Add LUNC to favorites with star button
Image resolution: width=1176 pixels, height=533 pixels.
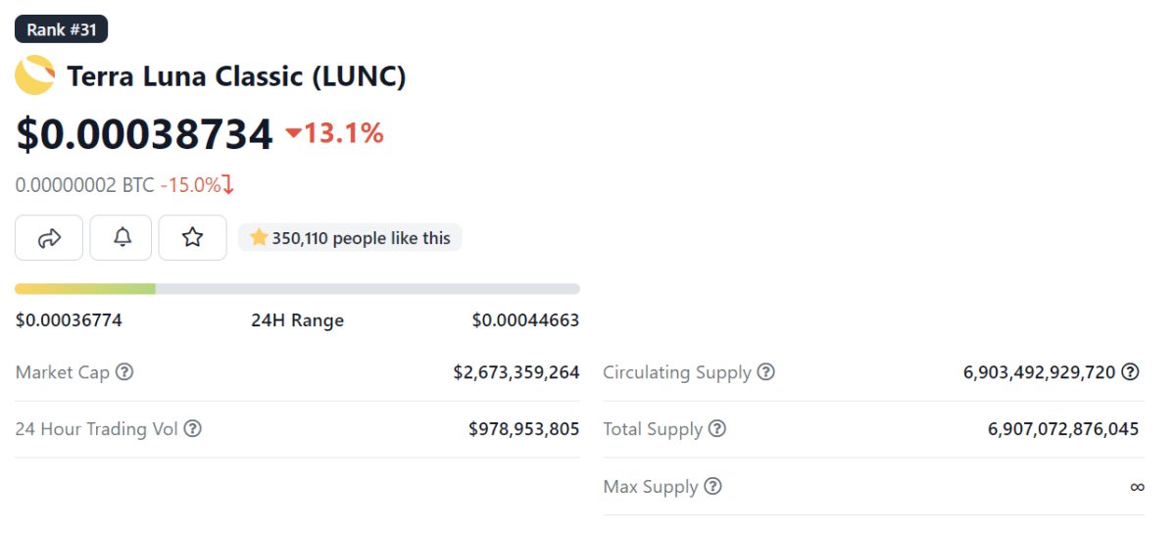click(193, 237)
